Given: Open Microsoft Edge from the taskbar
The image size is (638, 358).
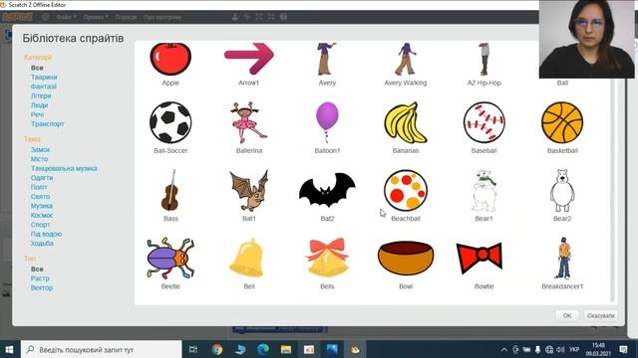Looking at the screenshot, I should pos(263,349).
